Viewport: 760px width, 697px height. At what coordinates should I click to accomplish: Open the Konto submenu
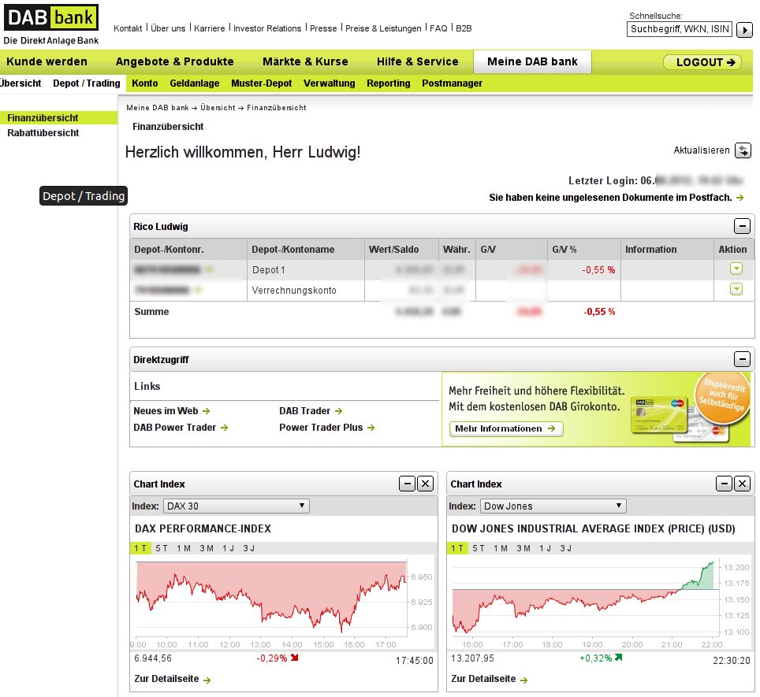pyautogui.click(x=144, y=83)
